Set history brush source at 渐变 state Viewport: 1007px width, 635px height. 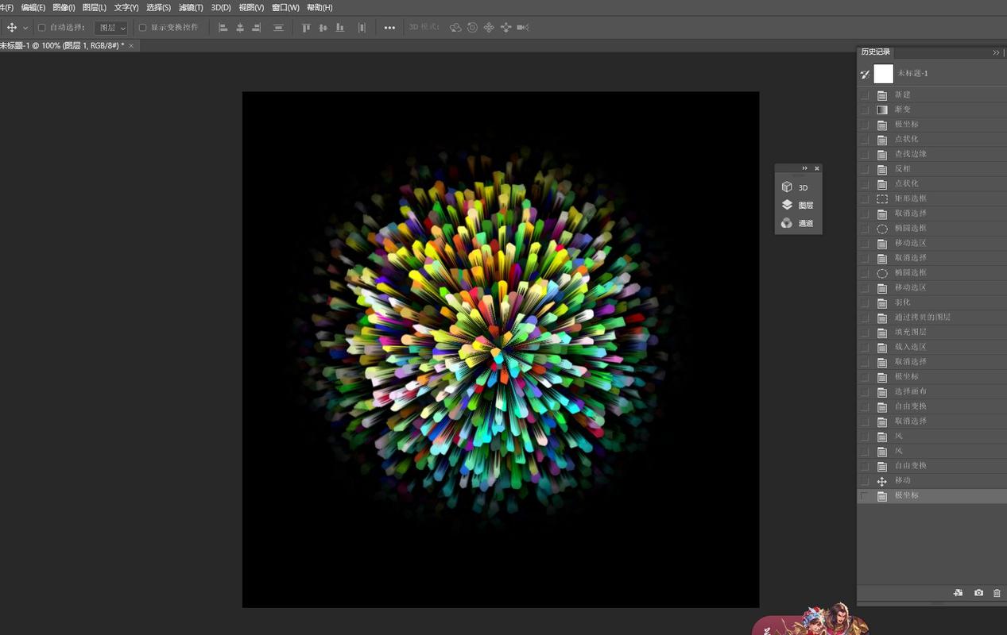865,110
